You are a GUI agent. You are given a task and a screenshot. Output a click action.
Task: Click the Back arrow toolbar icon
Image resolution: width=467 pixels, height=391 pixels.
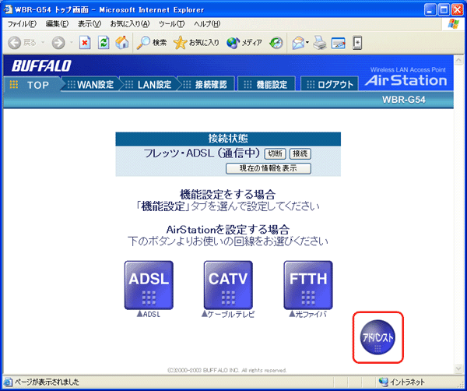pyautogui.click(x=14, y=43)
